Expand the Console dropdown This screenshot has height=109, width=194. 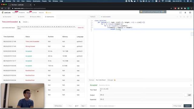coord(93,106)
